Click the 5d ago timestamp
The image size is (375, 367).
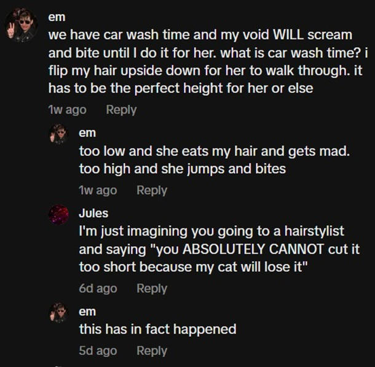(98, 351)
